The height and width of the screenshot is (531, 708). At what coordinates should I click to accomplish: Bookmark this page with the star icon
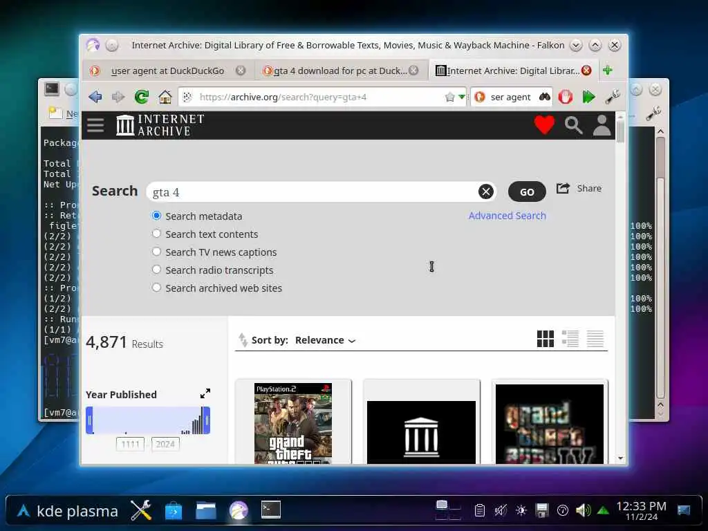449,97
